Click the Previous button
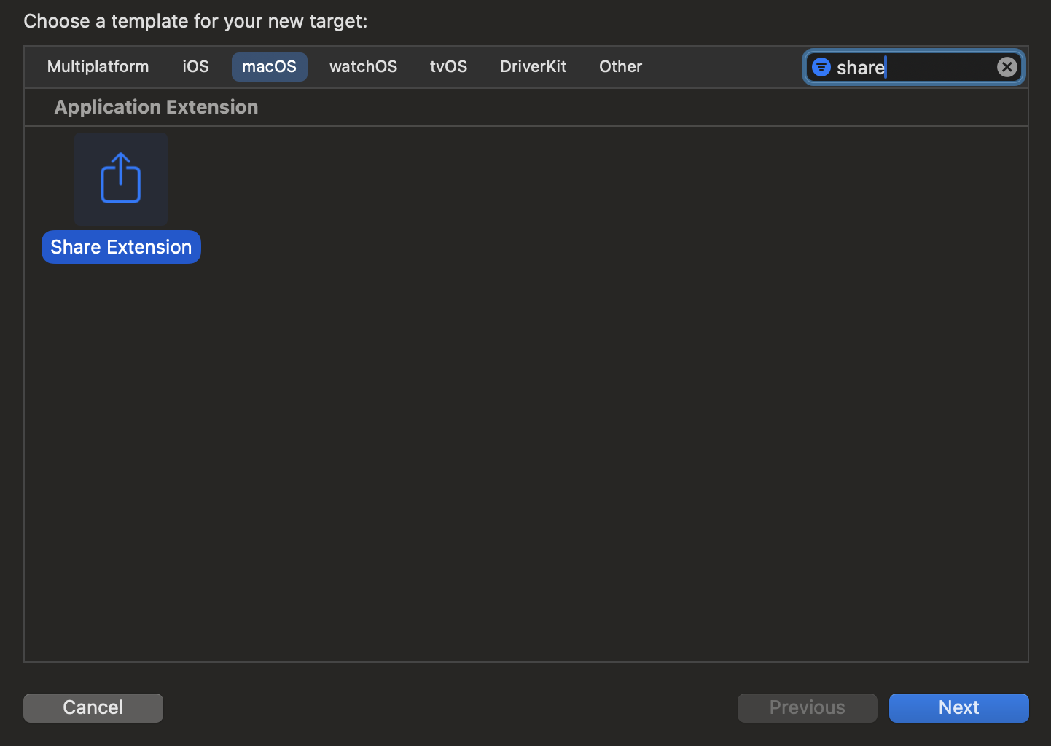This screenshot has height=746, width=1051. click(x=807, y=707)
